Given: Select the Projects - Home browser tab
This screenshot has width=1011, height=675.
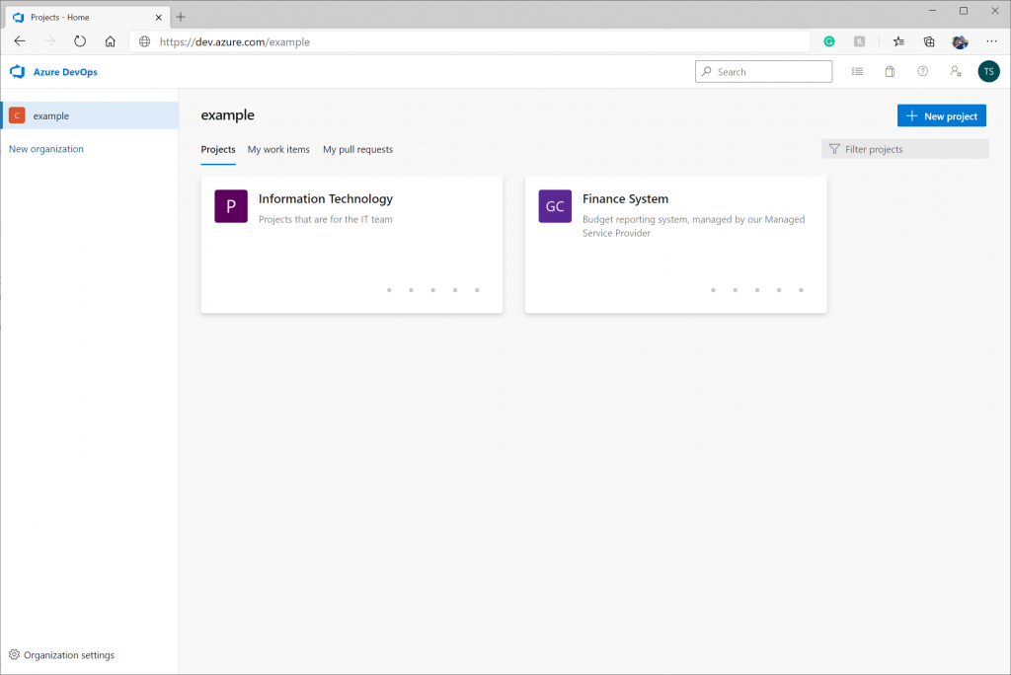Looking at the screenshot, I should [x=87, y=18].
